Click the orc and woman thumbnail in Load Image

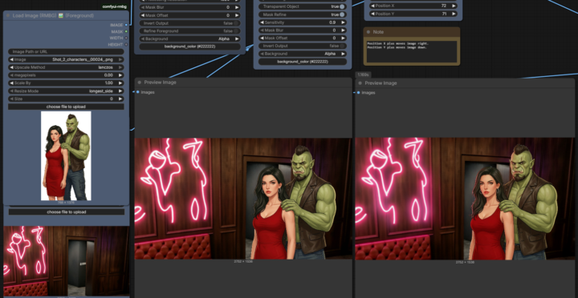[66, 155]
